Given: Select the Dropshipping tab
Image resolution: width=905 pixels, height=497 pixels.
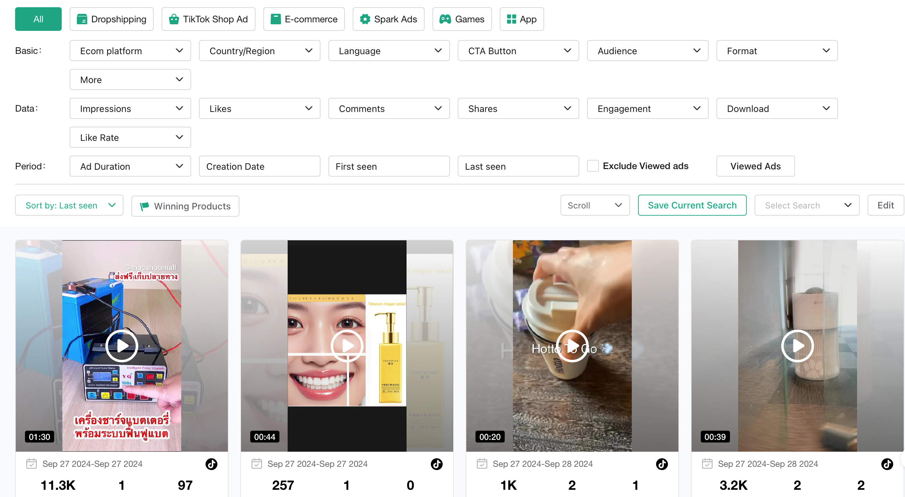Looking at the screenshot, I should pos(110,19).
